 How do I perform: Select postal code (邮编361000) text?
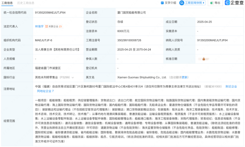click(x=213, y=87)
